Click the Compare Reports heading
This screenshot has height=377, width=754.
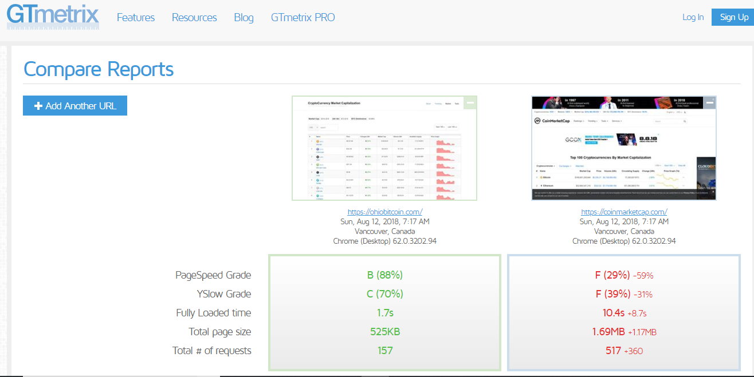[99, 69]
